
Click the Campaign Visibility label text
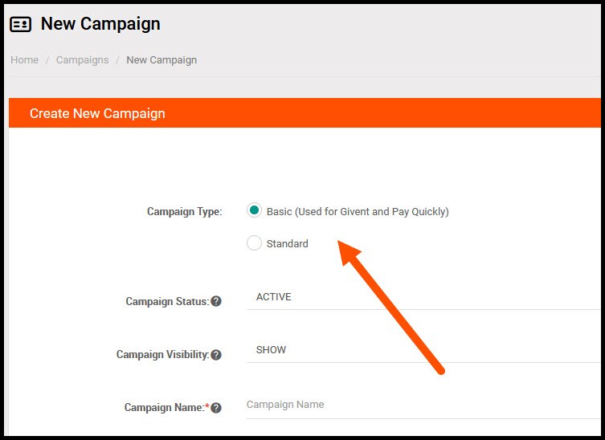tap(162, 354)
